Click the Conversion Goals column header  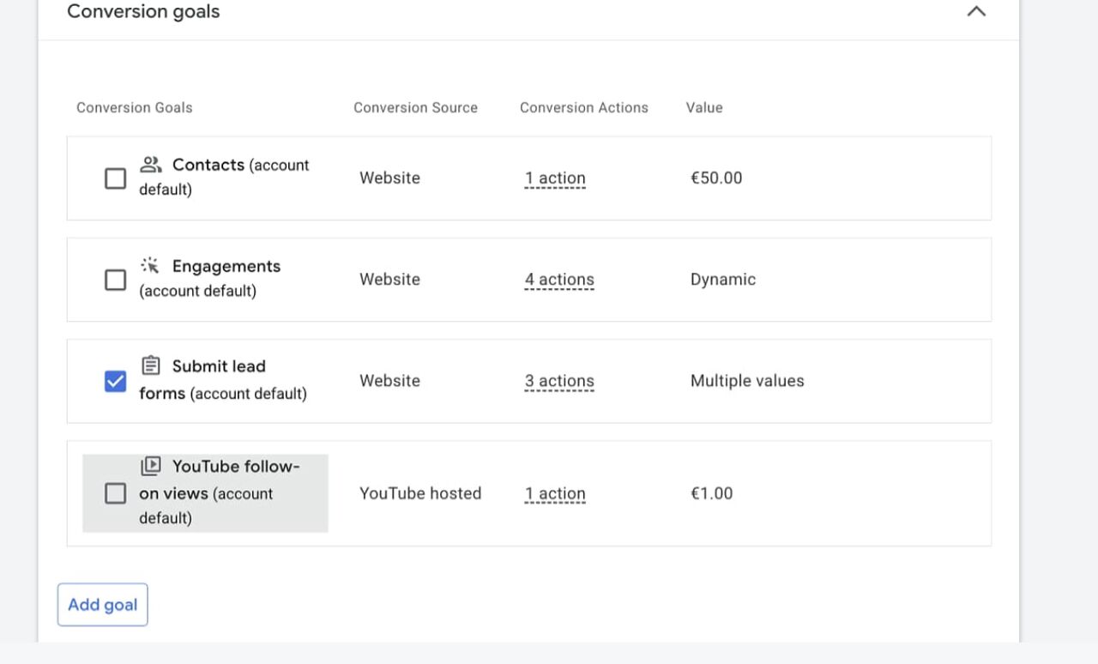135,107
